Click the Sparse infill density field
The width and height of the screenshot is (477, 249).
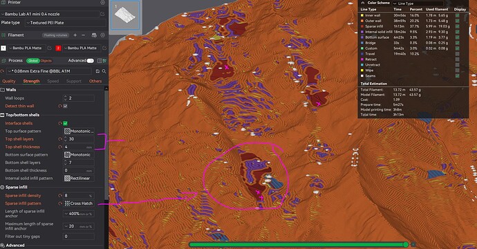(x=79, y=196)
